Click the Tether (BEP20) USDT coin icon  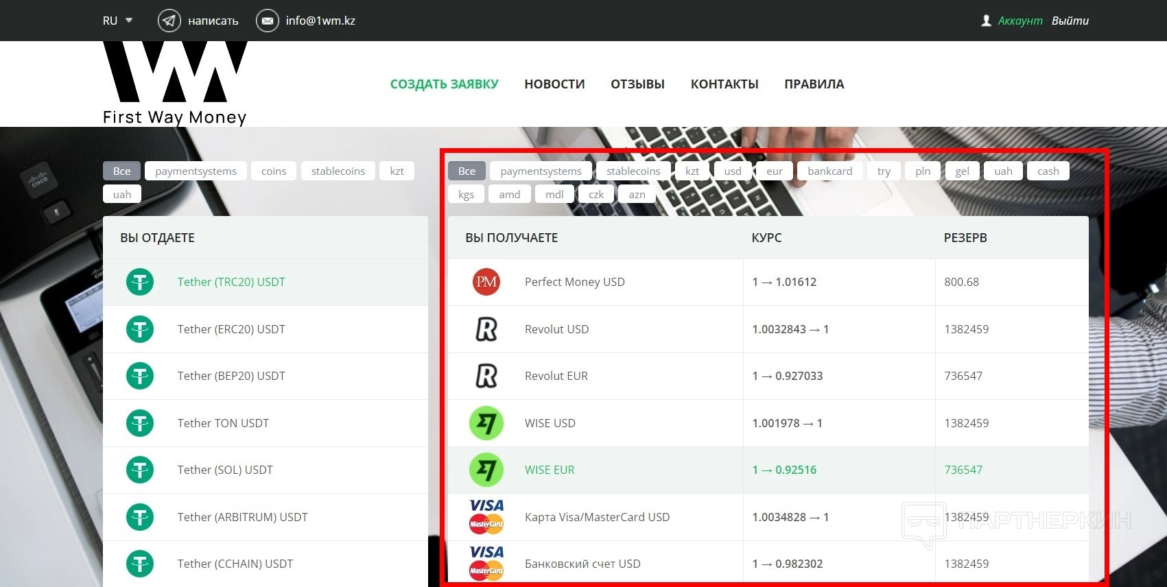tap(140, 376)
